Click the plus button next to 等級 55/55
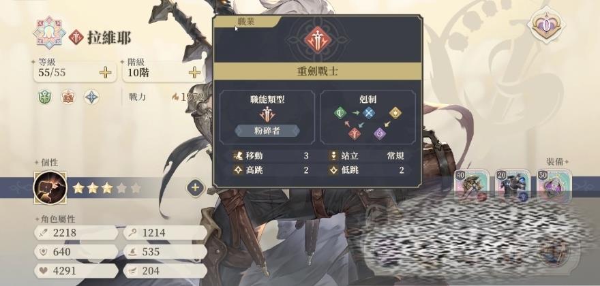Viewport: 600px width, 286px height. [105, 72]
